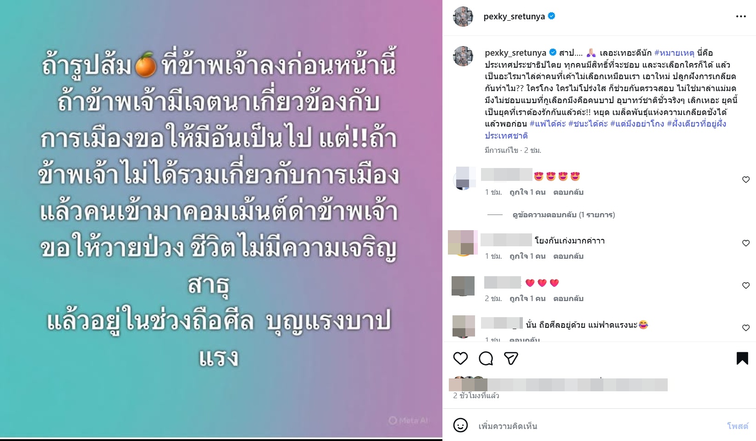Open the #แพ้ได้ค่ะ hashtag
The height and width of the screenshot is (441, 756).
coord(548,124)
